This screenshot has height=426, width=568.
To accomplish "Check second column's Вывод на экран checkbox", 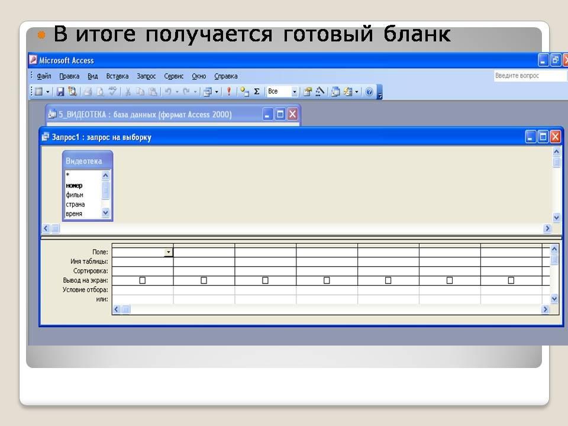I will (204, 280).
